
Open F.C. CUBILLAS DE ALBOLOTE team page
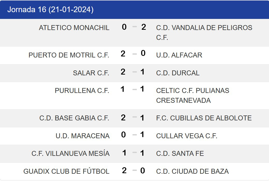click(204, 118)
